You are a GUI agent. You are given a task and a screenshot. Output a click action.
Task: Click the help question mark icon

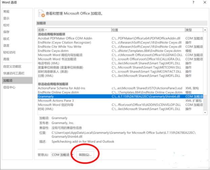(193, 2)
